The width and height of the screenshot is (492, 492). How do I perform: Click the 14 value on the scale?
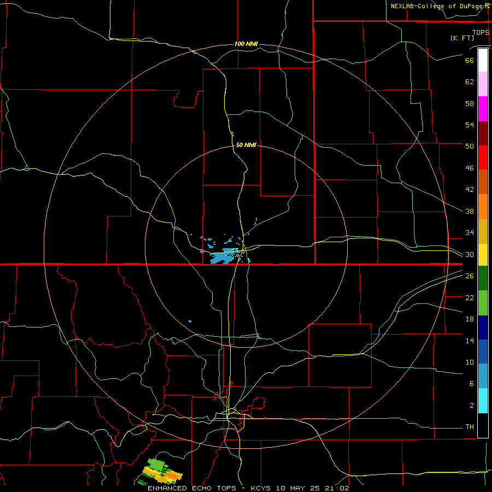point(470,341)
